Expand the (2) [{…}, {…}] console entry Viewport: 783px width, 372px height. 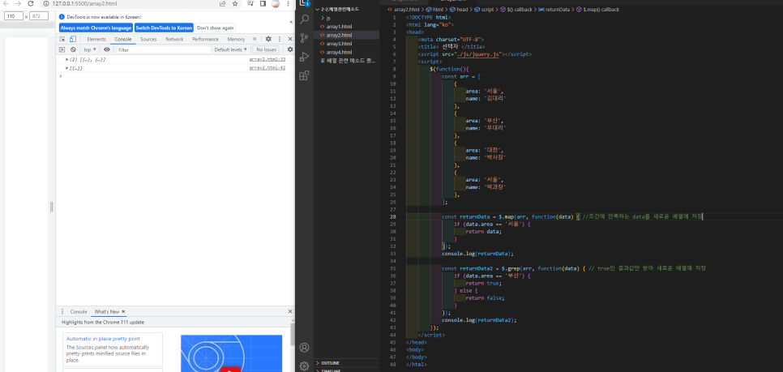click(x=67, y=59)
